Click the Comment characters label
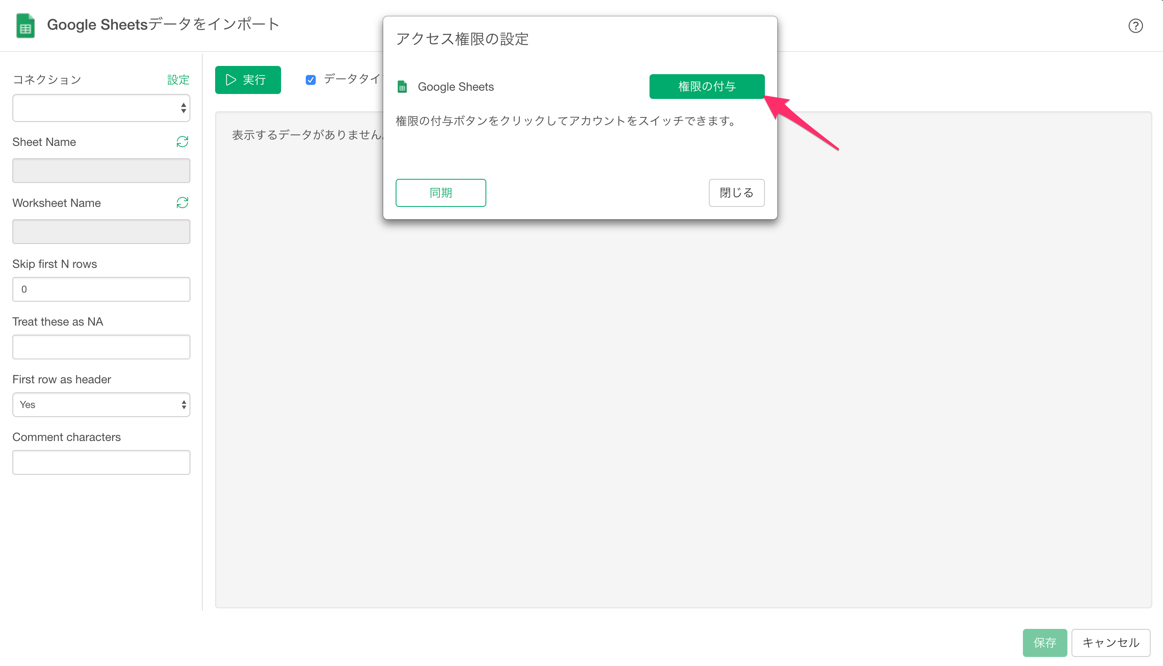The width and height of the screenshot is (1163, 666). tap(66, 437)
